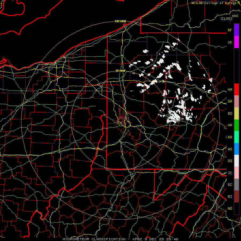Click the "UK" legend label
This screenshot has height=241, width=241.
pos(230,42)
